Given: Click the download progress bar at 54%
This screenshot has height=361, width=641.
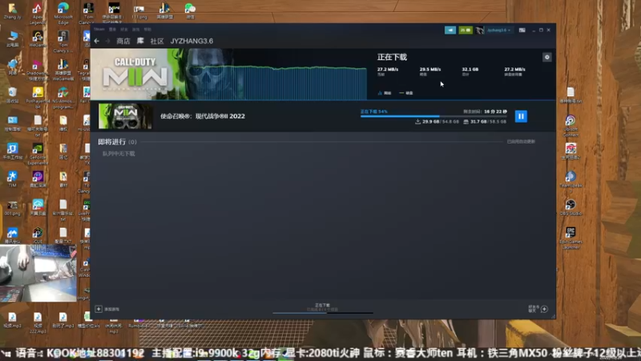Looking at the screenshot, I should pyautogui.click(x=433, y=116).
